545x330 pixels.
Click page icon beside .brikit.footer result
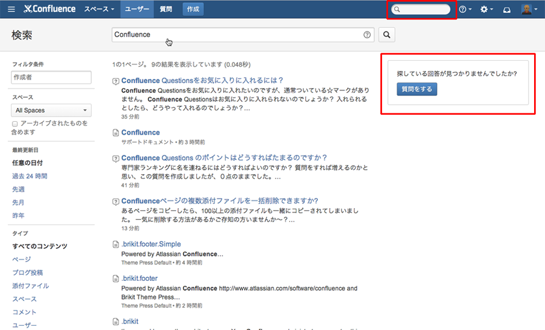click(x=116, y=278)
